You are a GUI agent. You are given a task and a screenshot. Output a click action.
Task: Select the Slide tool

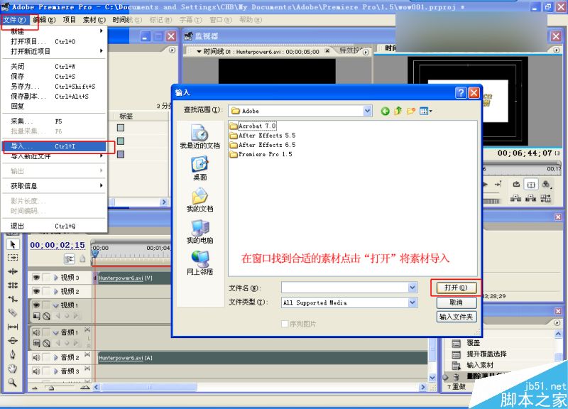[x=13, y=341]
